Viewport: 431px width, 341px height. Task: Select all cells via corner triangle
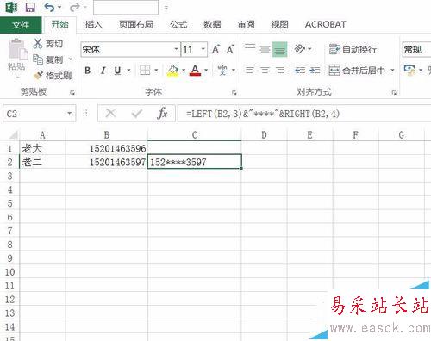pyautogui.click(x=13, y=135)
